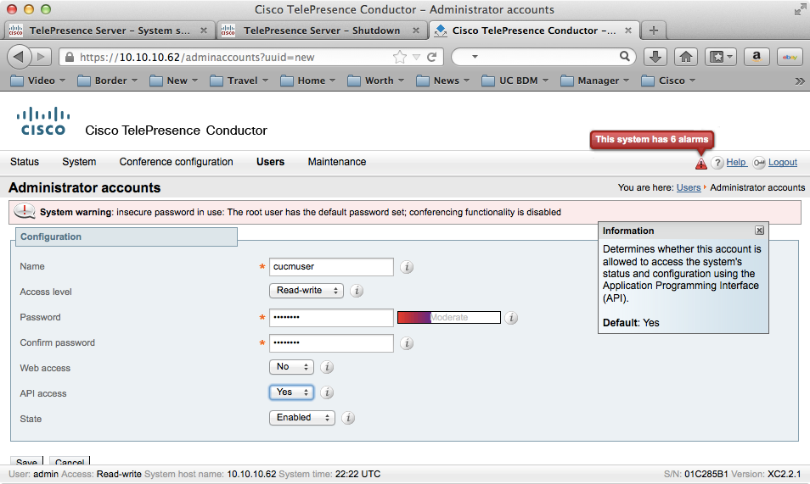
Task: Show info for the State field
Action: [349, 418]
